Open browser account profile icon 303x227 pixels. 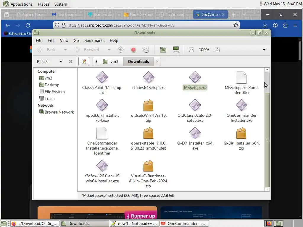tap(275, 25)
